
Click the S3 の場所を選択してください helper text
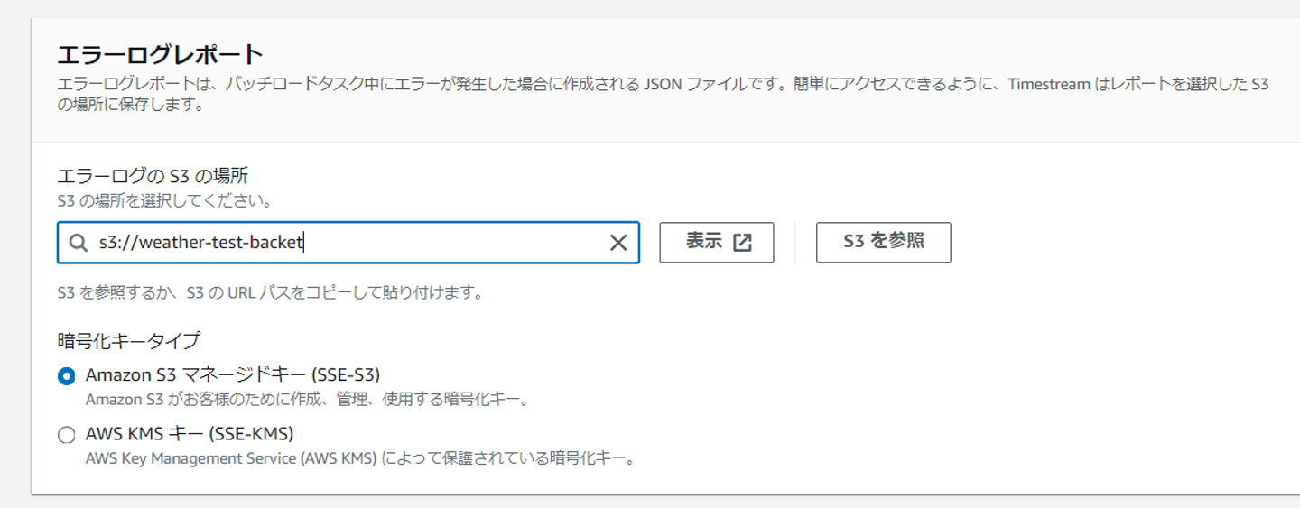pos(164,200)
